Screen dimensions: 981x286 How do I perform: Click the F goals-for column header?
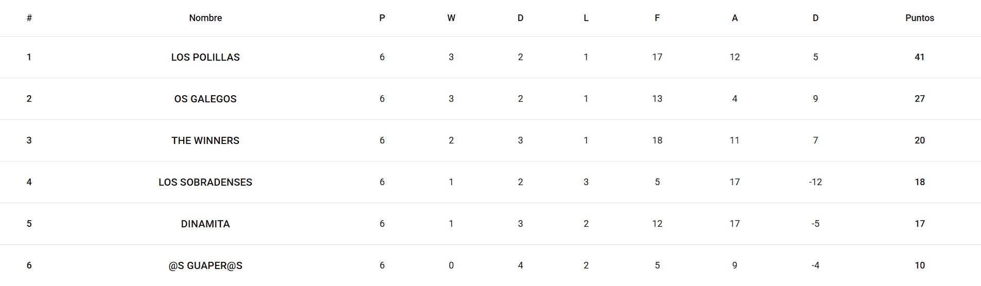tap(657, 18)
